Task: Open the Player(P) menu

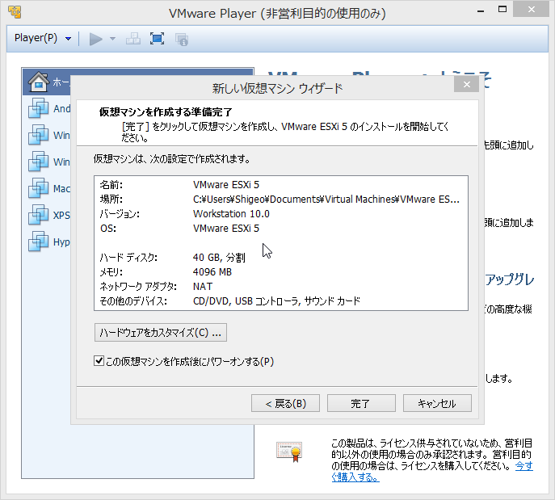Action: point(43,38)
